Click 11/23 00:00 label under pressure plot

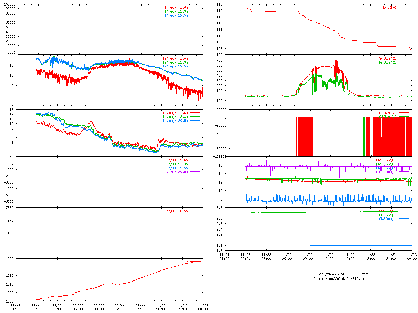[203, 307]
